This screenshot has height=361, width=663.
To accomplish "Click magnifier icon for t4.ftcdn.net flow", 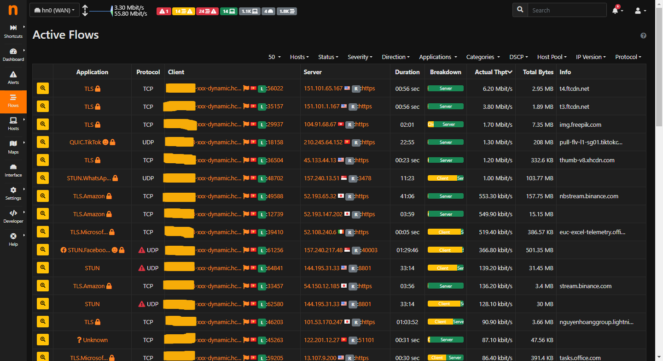I will coord(43,89).
